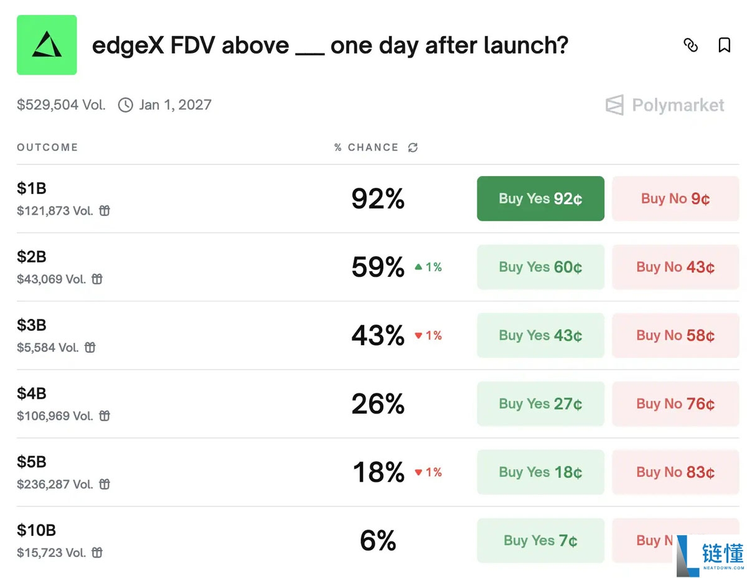747x578 pixels.
Task: Buy No at 83¢ for $5B
Action: click(x=675, y=472)
